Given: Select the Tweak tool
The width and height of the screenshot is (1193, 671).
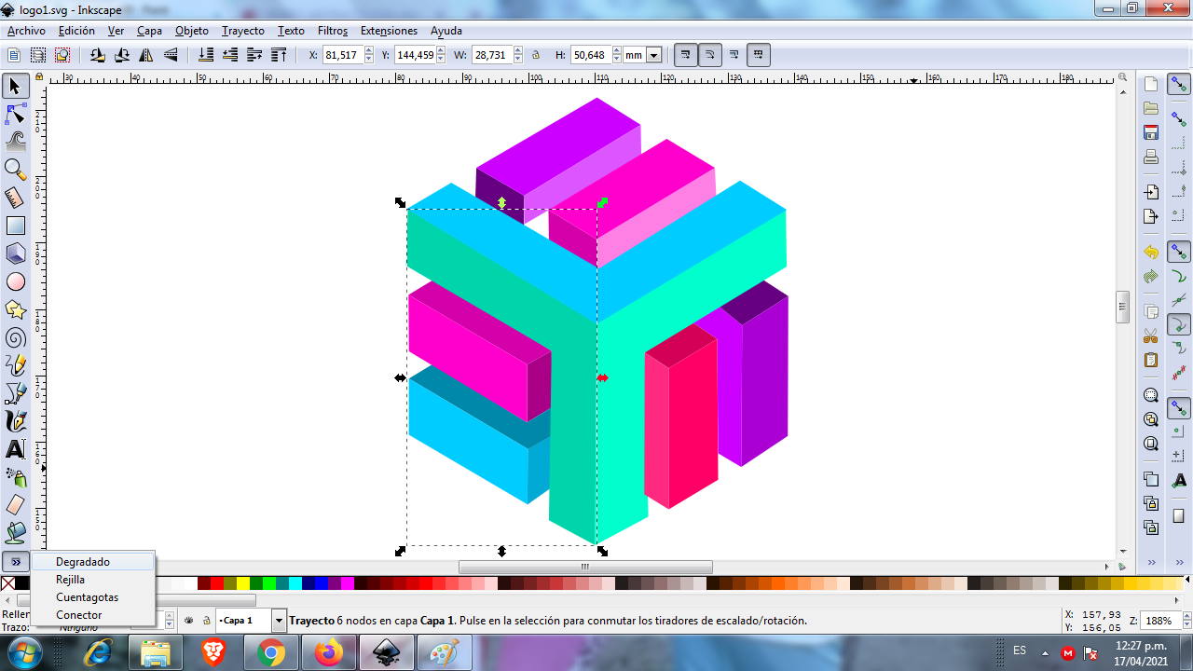Looking at the screenshot, I should pyautogui.click(x=15, y=142).
